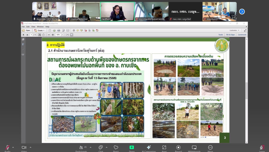Go to next page arrow
The width and height of the screenshot is (269, 152).
27,35
